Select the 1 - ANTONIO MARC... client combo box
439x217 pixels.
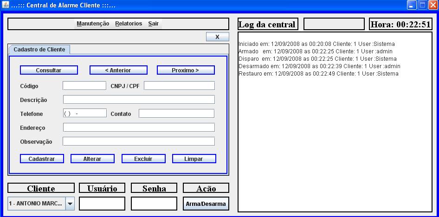pos(41,204)
